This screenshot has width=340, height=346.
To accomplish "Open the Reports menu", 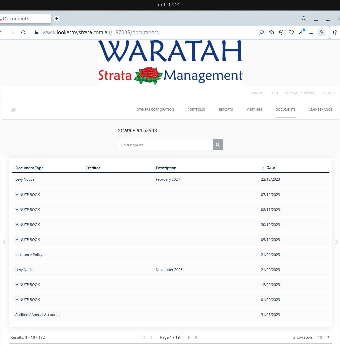I will 226,109.
